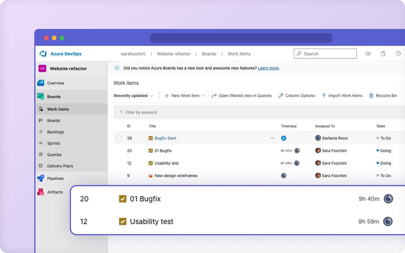
Task: Click the zoomed callout timer icon beside 9h 59m
Action: tap(388, 221)
